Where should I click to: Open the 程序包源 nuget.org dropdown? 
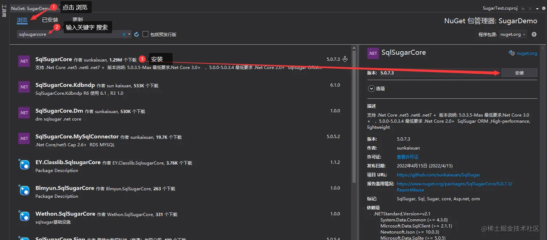coord(513,34)
